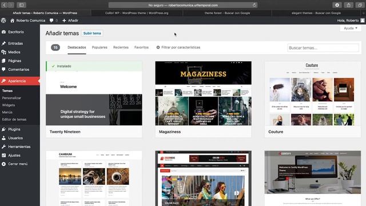Open the Menús submenu item

click(7, 112)
